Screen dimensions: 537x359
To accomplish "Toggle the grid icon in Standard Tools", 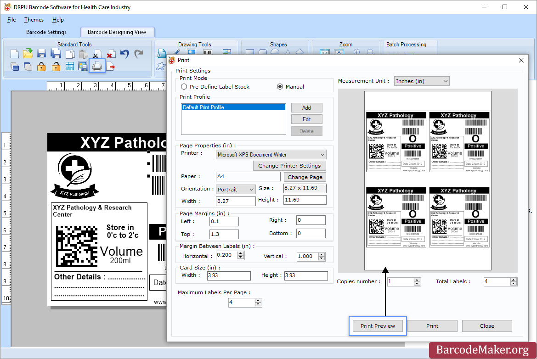I will 69,67.
